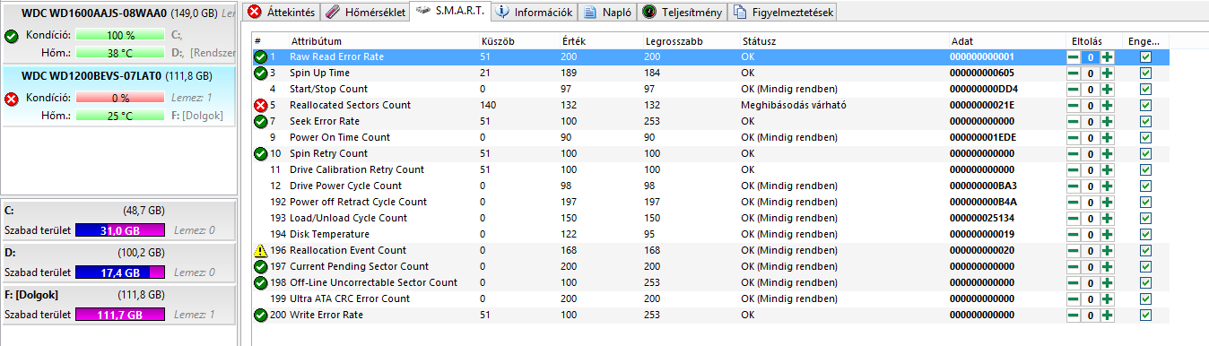
Task: Increase offset for Reallocated Sectors Count
Action: (x=1108, y=105)
